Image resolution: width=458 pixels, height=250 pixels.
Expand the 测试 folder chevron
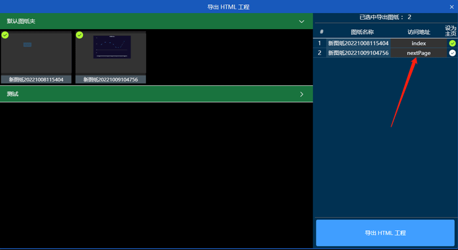(x=301, y=94)
